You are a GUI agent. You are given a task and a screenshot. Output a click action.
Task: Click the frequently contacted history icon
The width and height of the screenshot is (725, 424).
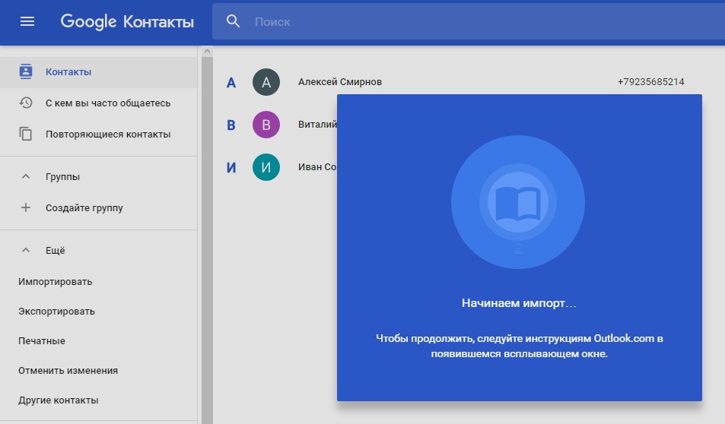click(26, 103)
